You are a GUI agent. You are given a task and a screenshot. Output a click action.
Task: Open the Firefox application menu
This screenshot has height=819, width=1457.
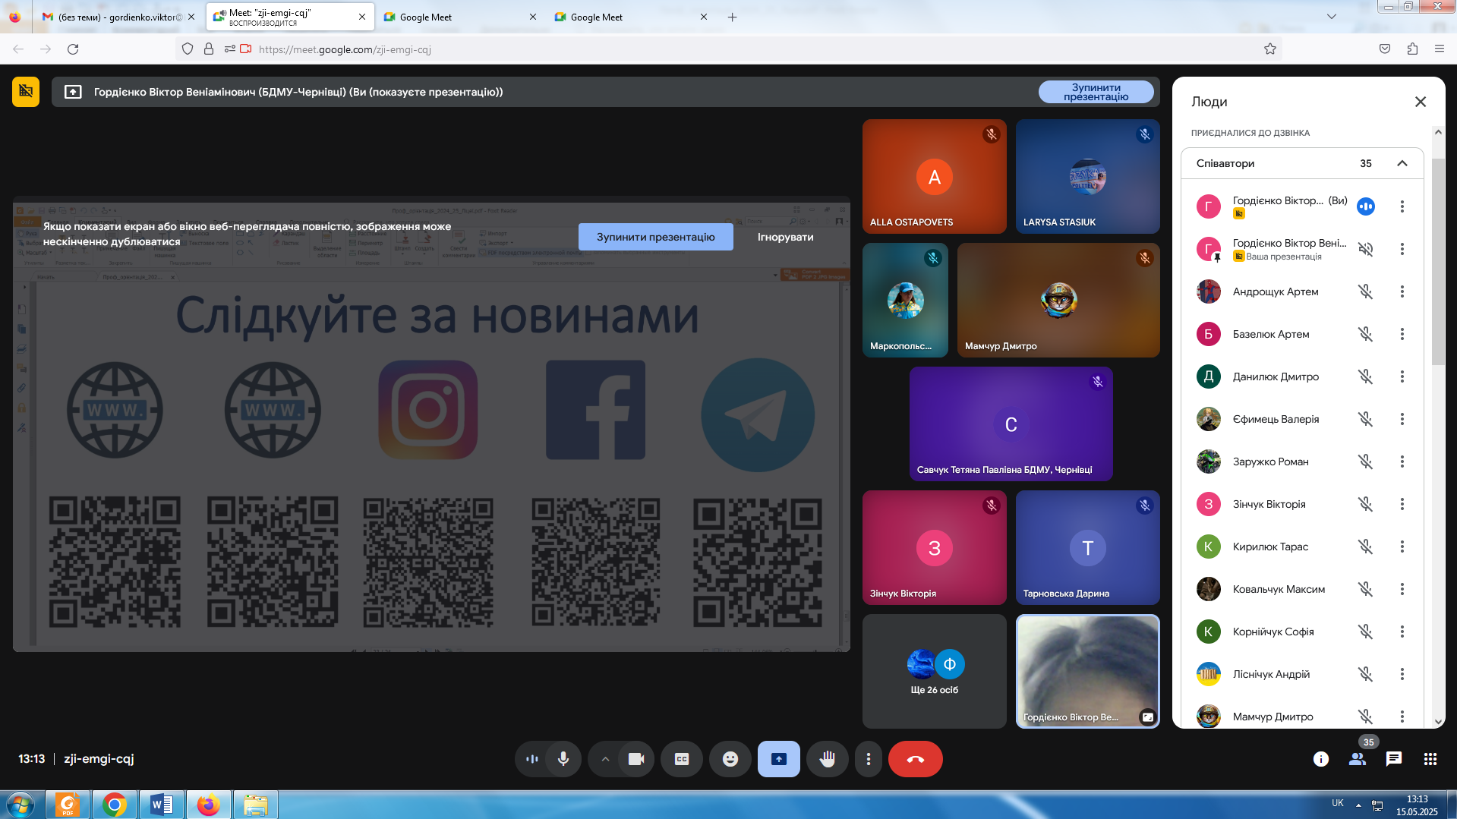1440,49
